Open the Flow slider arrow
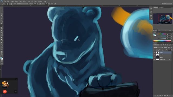173x97 pixels. pos(49,4)
